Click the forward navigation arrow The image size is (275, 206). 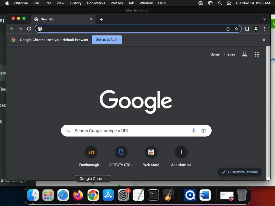[x=20, y=29]
